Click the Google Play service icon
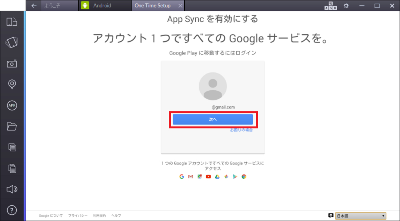 [235, 177]
